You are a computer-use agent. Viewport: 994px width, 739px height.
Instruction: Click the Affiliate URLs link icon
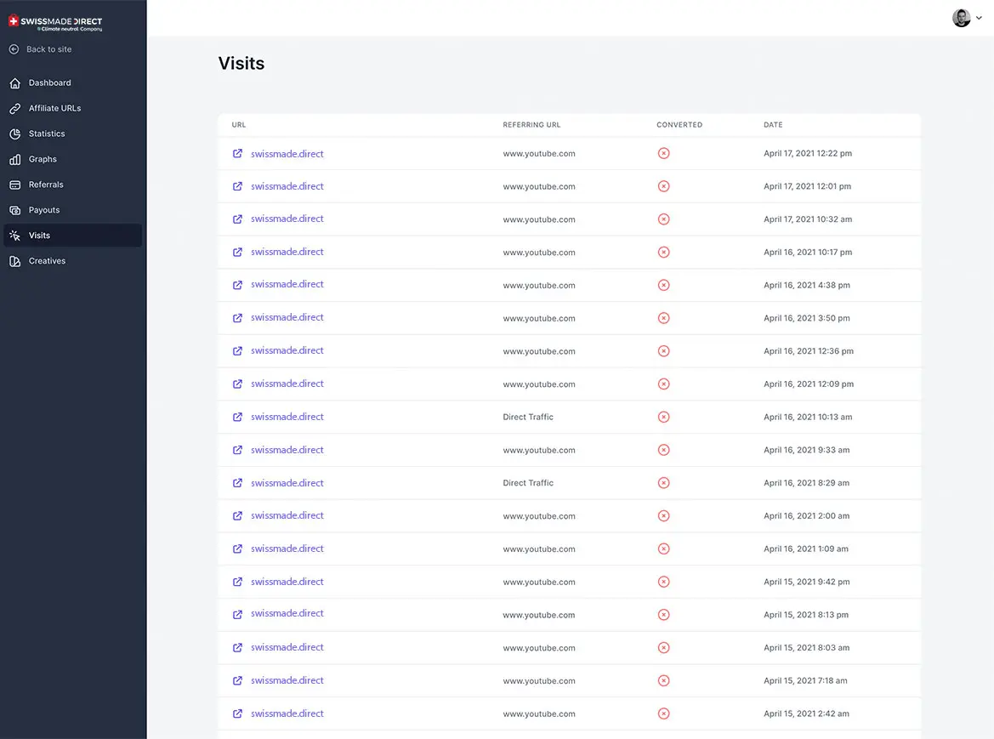[14, 109]
